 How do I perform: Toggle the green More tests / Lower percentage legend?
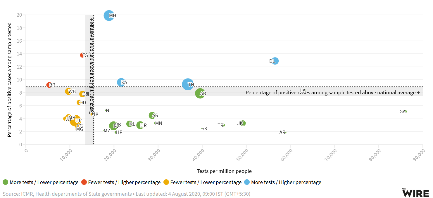(x=41, y=182)
